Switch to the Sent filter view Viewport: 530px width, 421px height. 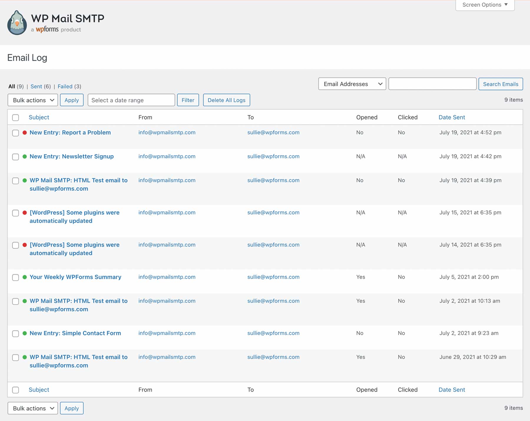coord(36,86)
